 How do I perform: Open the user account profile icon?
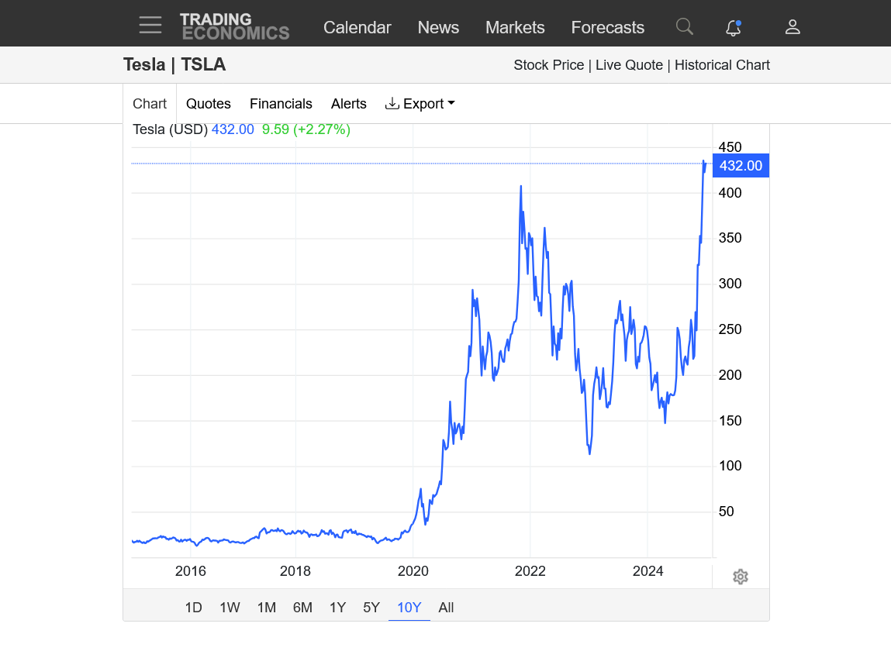(x=792, y=27)
